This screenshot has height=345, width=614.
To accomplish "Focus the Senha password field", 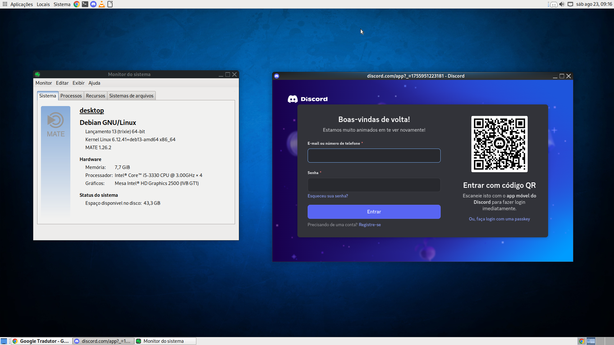I will pos(374,185).
